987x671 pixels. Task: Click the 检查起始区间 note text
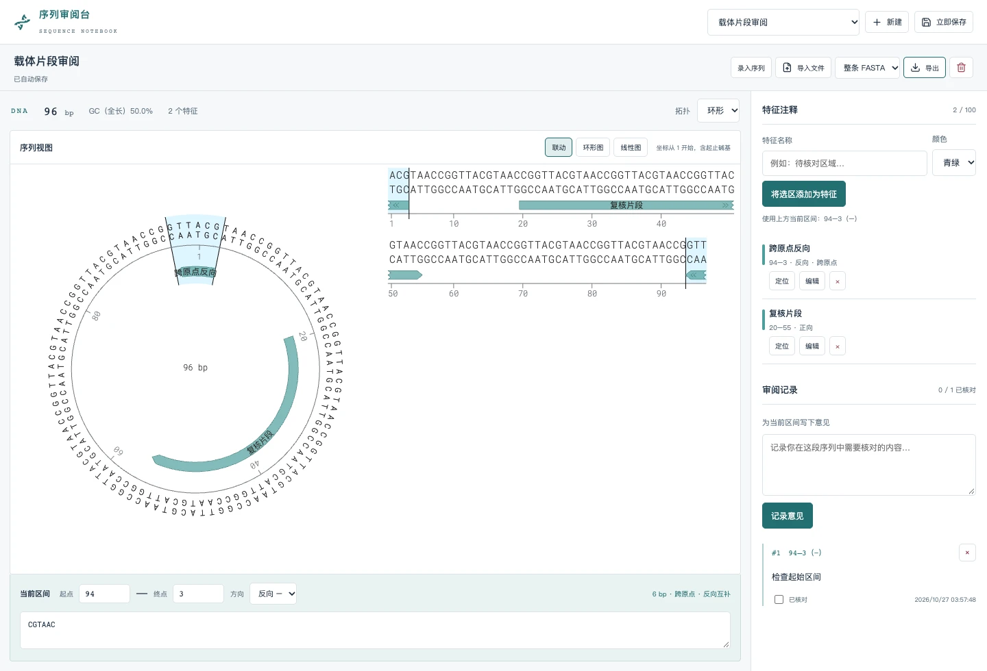796,577
